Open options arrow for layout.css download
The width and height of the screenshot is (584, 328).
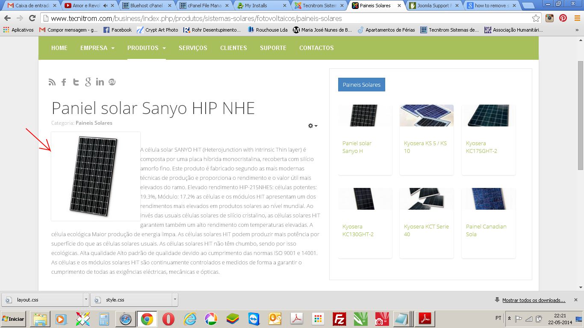tap(86, 300)
